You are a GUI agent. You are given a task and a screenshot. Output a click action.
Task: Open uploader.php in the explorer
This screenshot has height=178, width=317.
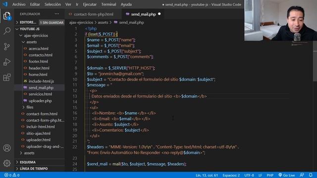(x=40, y=101)
